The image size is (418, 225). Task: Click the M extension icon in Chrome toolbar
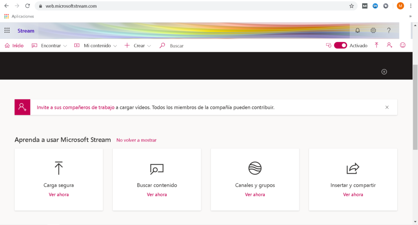pyautogui.click(x=365, y=6)
